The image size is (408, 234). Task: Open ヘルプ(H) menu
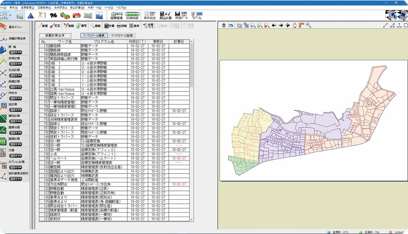pos(121,8)
